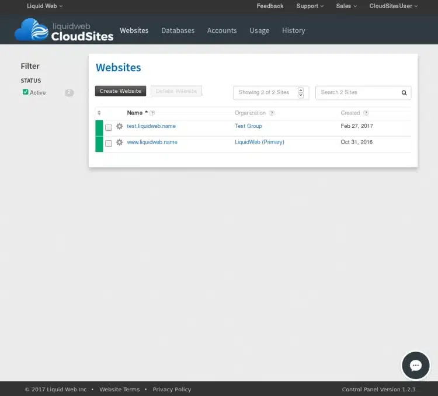Click the Feedback link
The width and height of the screenshot is (438, 396).
tap(270, 6)
